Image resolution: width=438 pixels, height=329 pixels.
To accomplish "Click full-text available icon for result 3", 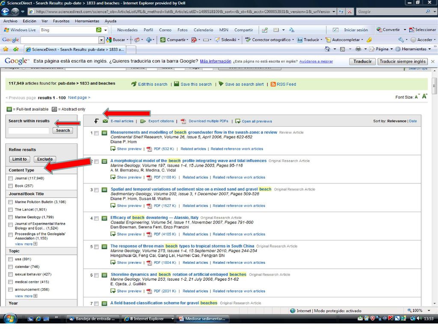I will 104,190.
